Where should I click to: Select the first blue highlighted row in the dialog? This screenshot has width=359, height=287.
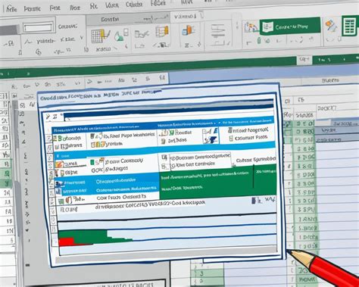tap(107, 181)
